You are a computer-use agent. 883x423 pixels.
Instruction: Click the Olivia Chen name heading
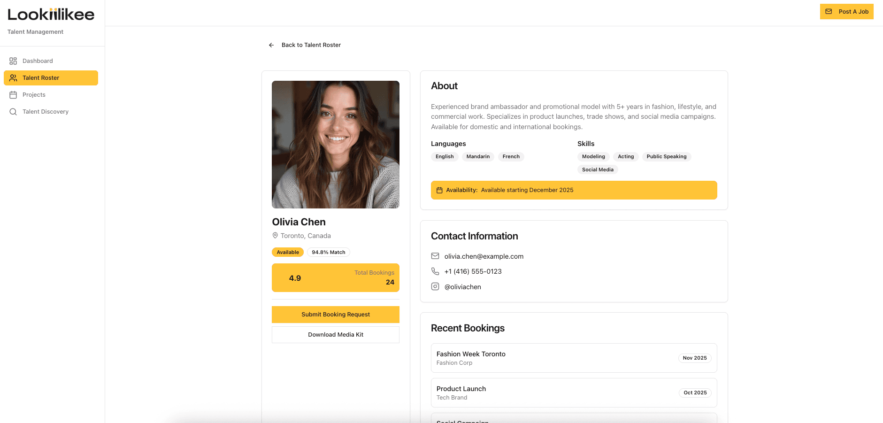tap(299, 222)
